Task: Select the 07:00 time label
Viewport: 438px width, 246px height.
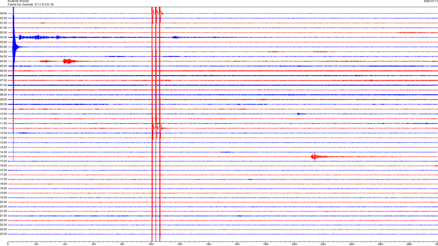Action: coord(3,80)
